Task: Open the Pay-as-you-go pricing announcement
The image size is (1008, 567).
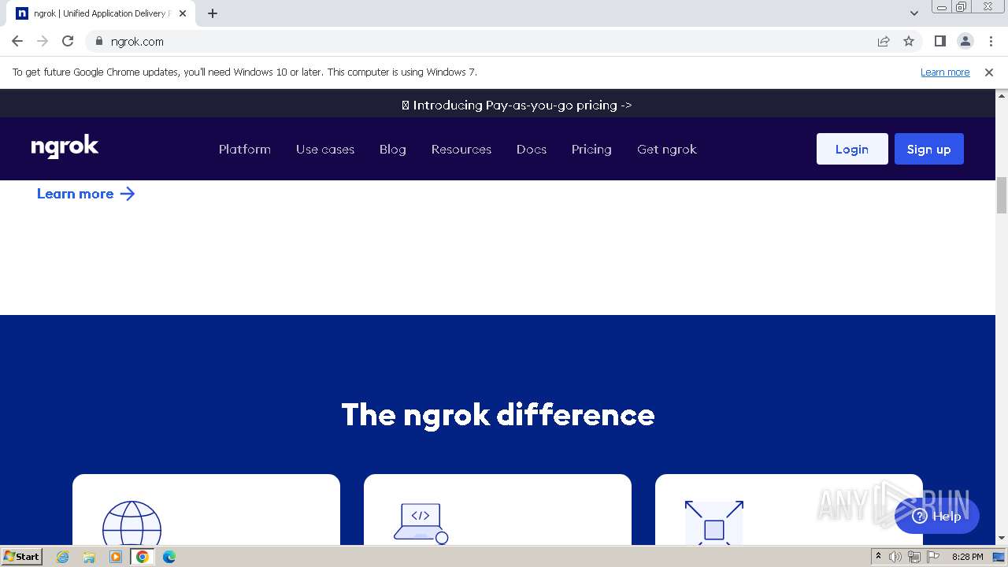Action: point(517,105)
